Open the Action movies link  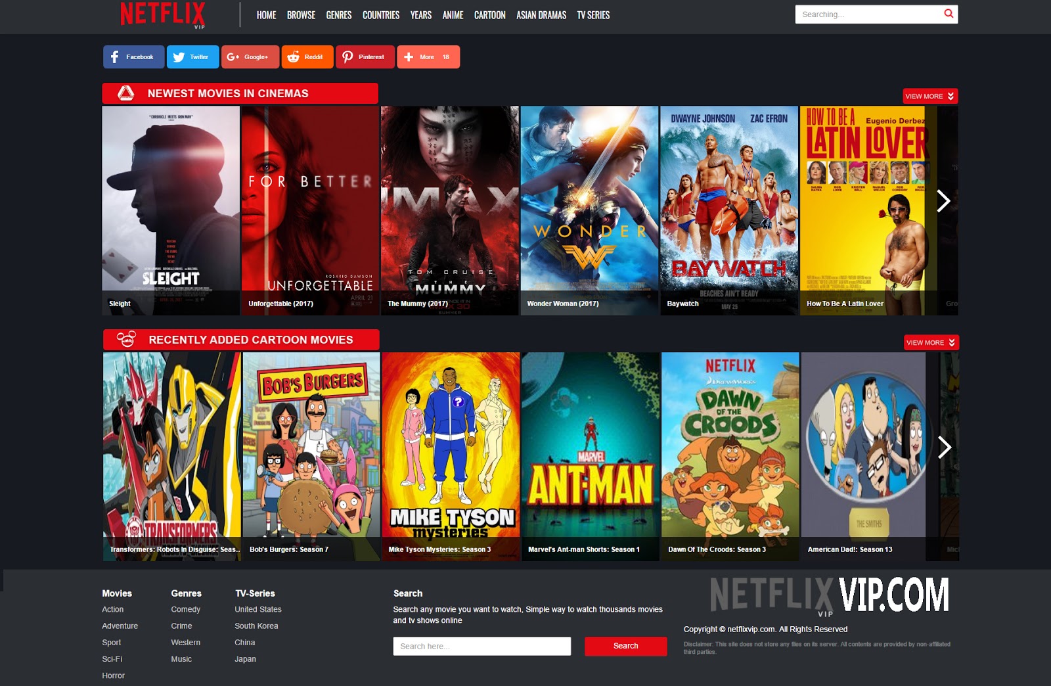pyautogui.click(x=112, y=610)
